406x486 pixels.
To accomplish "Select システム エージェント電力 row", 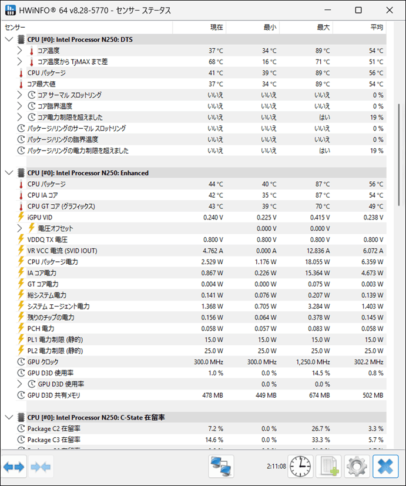I will click(201, 306).
